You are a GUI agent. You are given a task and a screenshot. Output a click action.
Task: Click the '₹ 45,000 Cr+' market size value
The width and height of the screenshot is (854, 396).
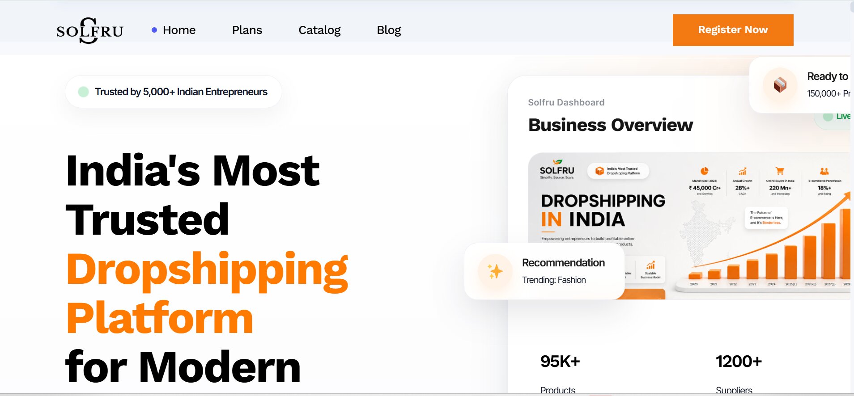pyautogui.click(x=705, y=188)
